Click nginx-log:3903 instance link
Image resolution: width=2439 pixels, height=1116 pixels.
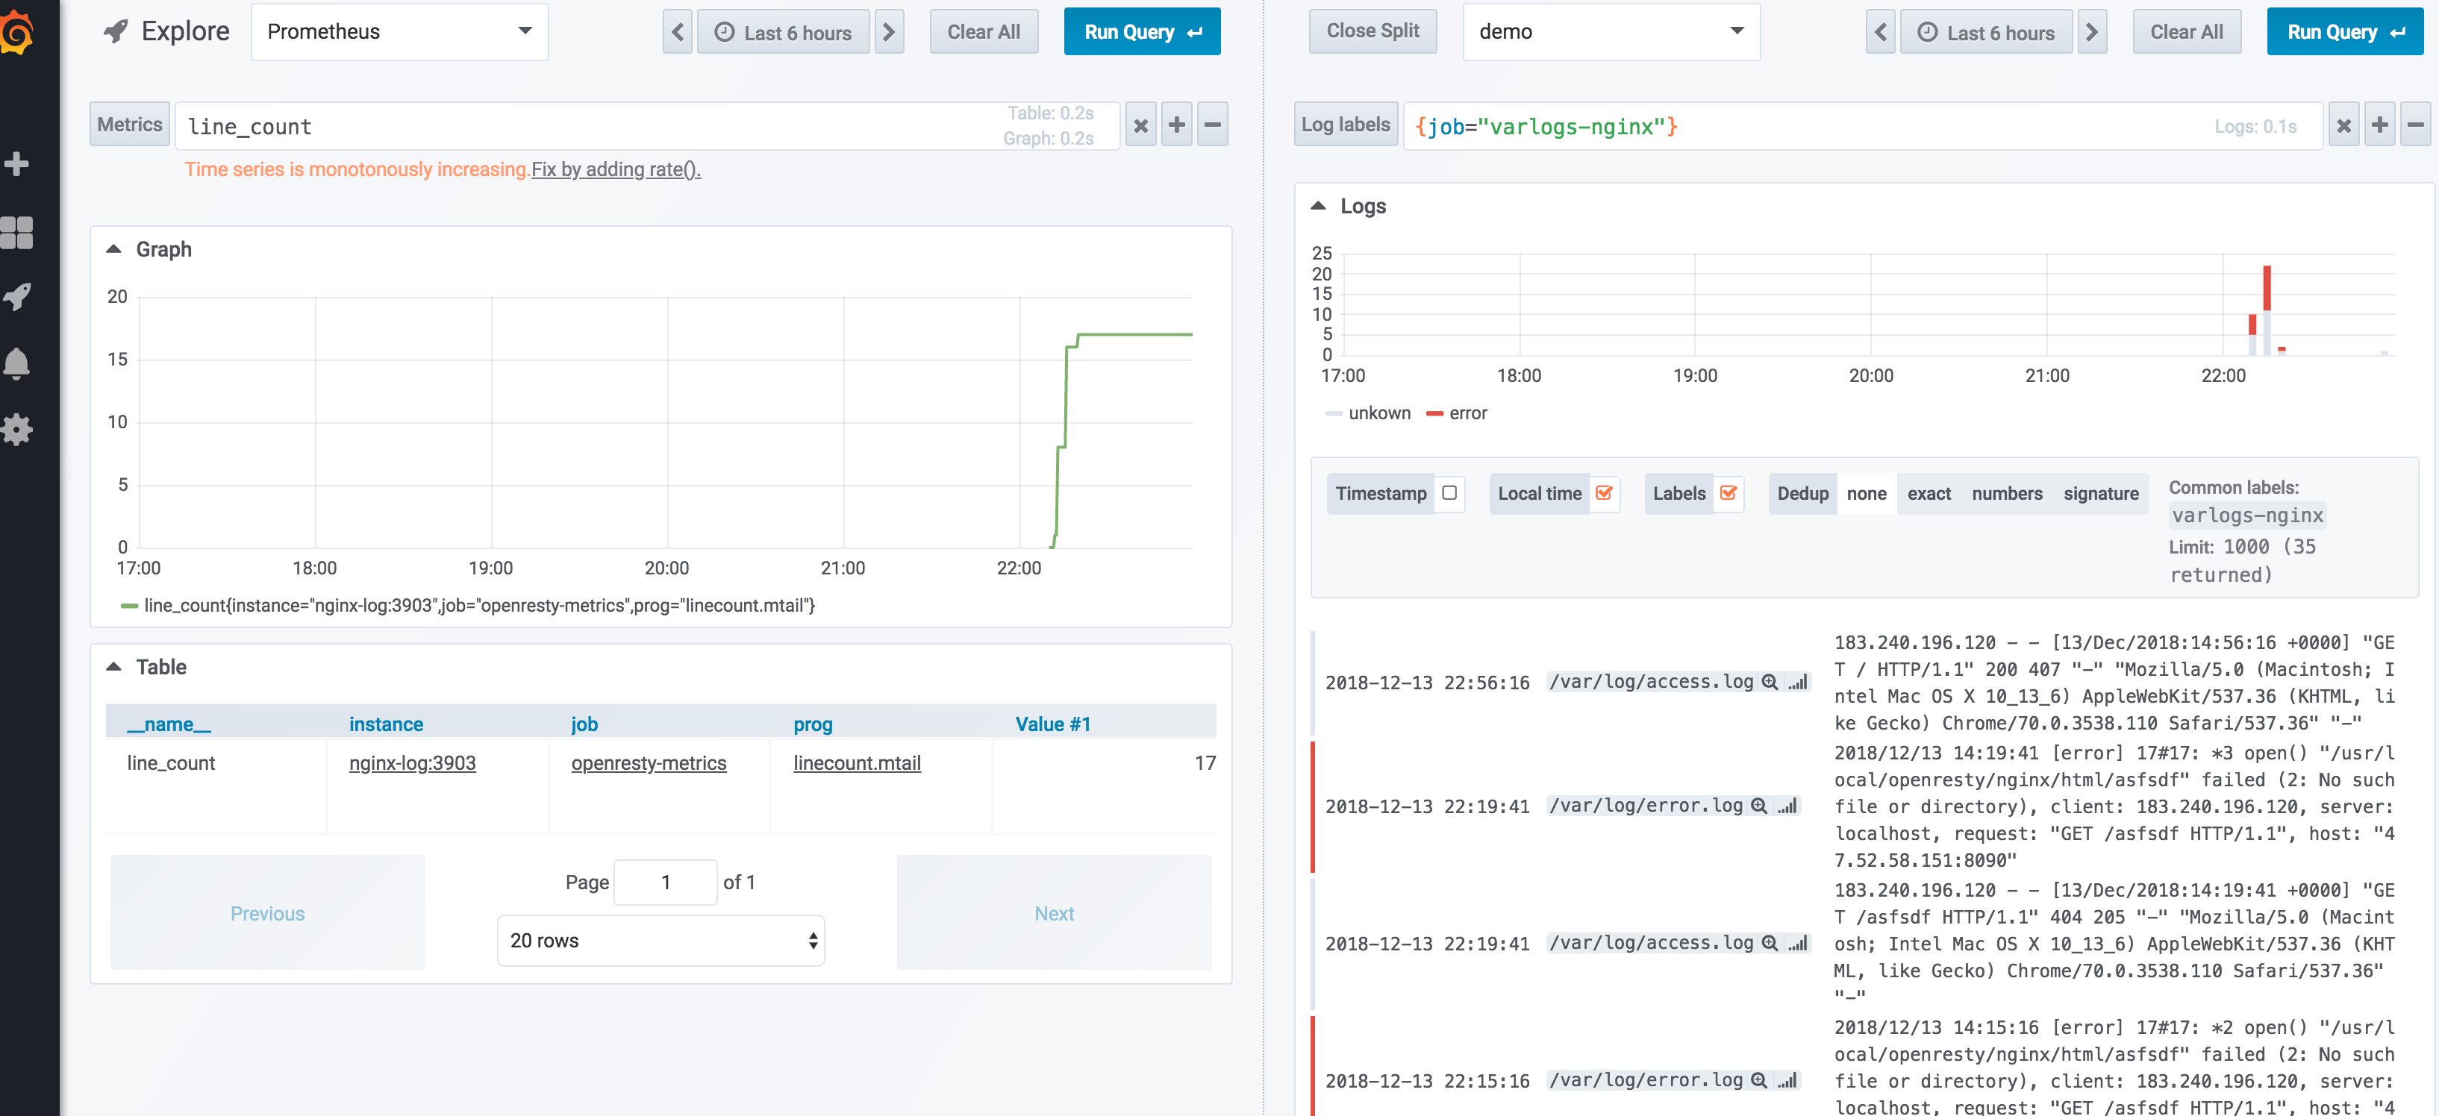412,763
